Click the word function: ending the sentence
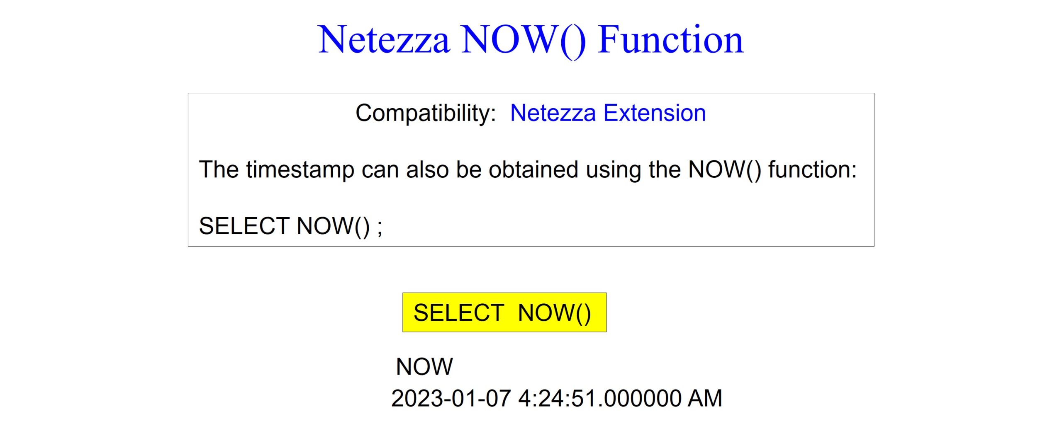Screen dimensions: 1062x426 coord(812,170)
